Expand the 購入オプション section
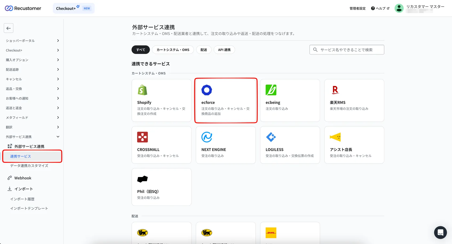The width and height of the screenshot is (452, 244). click(x=32, y=60)
